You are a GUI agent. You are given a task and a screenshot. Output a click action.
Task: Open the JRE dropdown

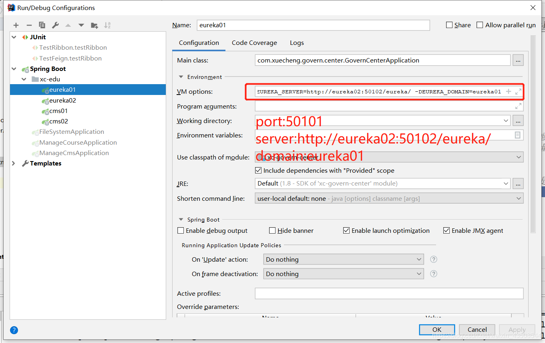tap(505, 184)
